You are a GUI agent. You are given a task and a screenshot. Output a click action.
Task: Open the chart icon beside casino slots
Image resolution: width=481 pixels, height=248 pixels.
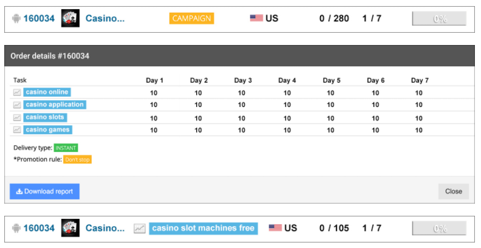17,117
